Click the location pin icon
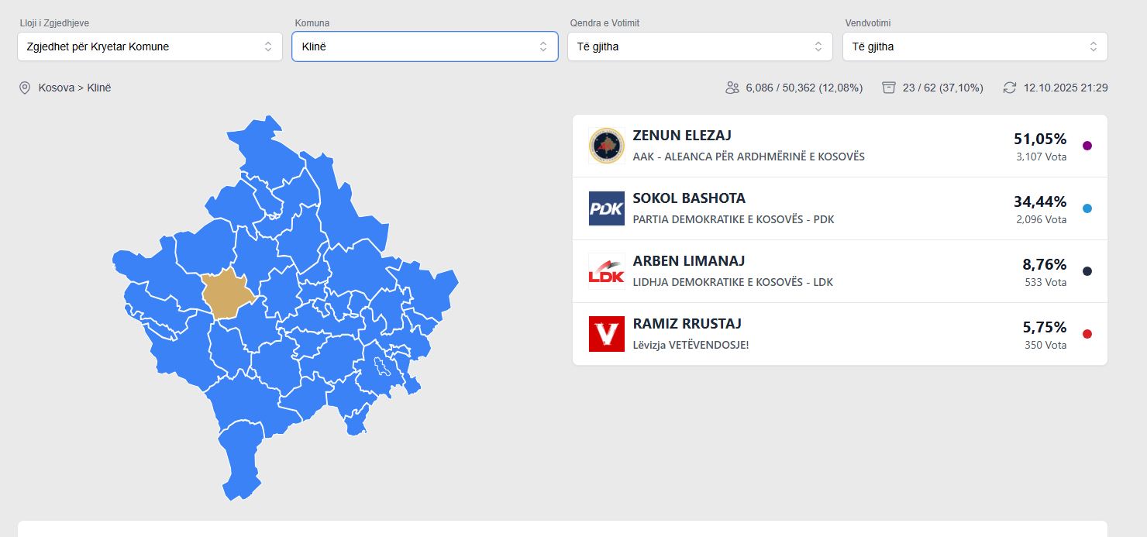The image size is (1147, 537). click(x=25, y=88)
